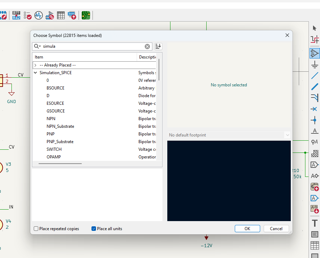Close the Choose Symbol dialog
Screen dimensions: 320x258
(x=287, y=35)
